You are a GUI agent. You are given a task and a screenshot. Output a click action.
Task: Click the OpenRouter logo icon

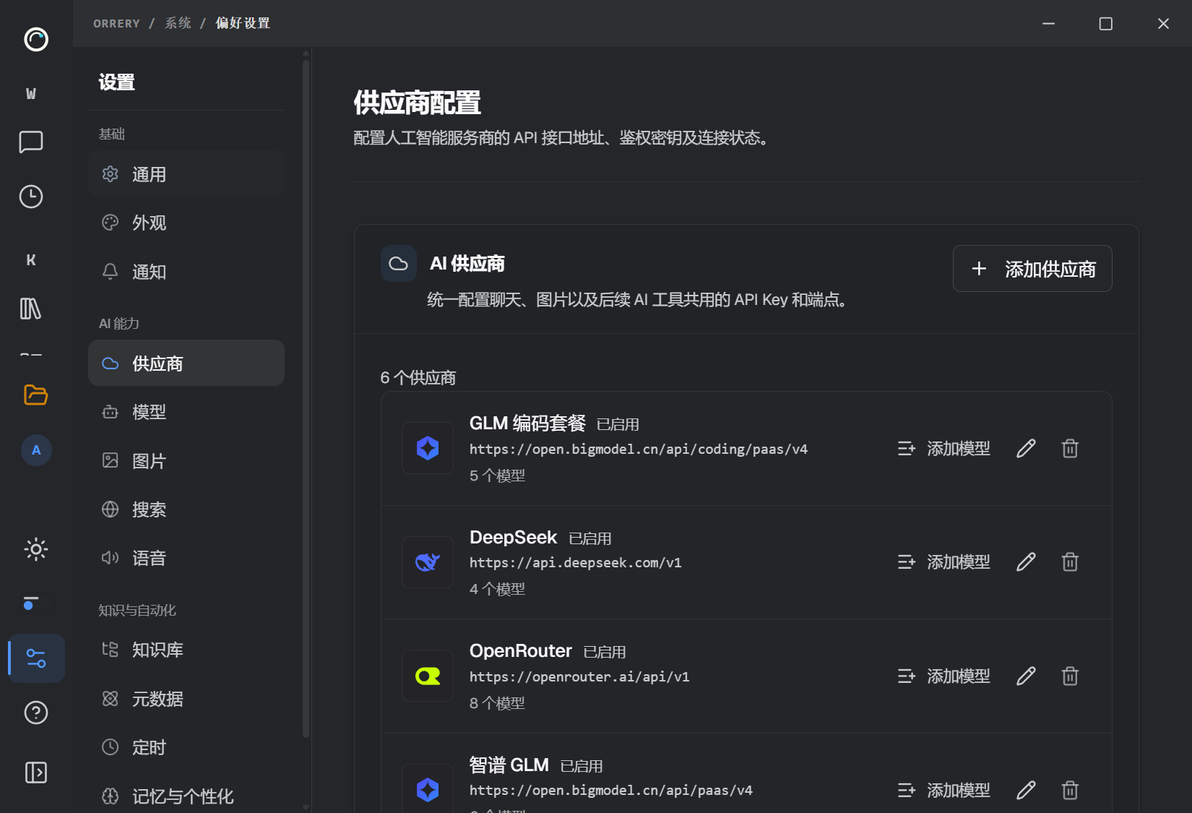pyautogui.click(x=428, y=676)
